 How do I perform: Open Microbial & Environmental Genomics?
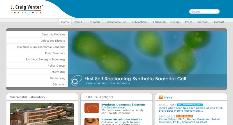[x=37, y=47]
